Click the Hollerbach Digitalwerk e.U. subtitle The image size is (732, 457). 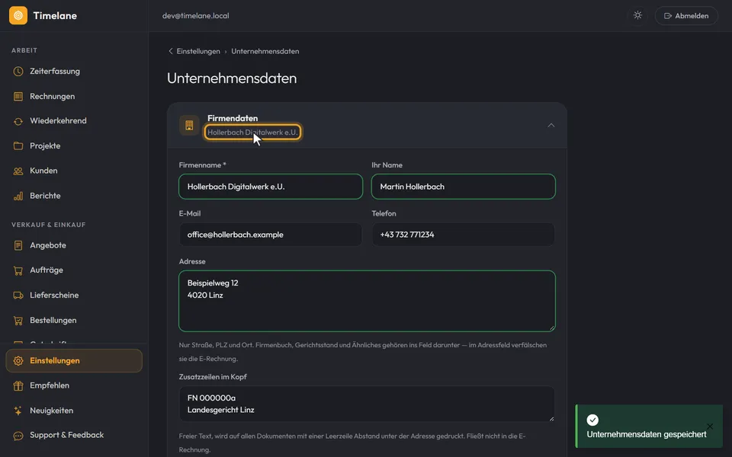tap(252, 133)
